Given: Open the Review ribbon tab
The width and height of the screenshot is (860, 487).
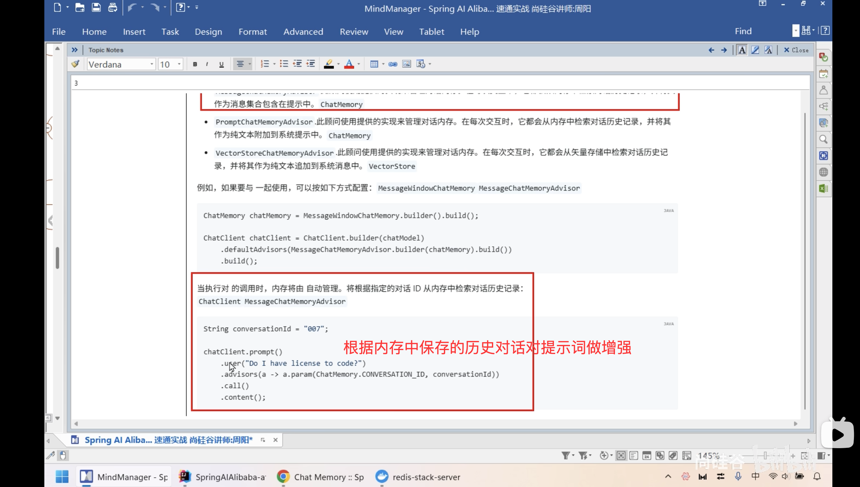Looking at the screenshot, I should 354,32.
